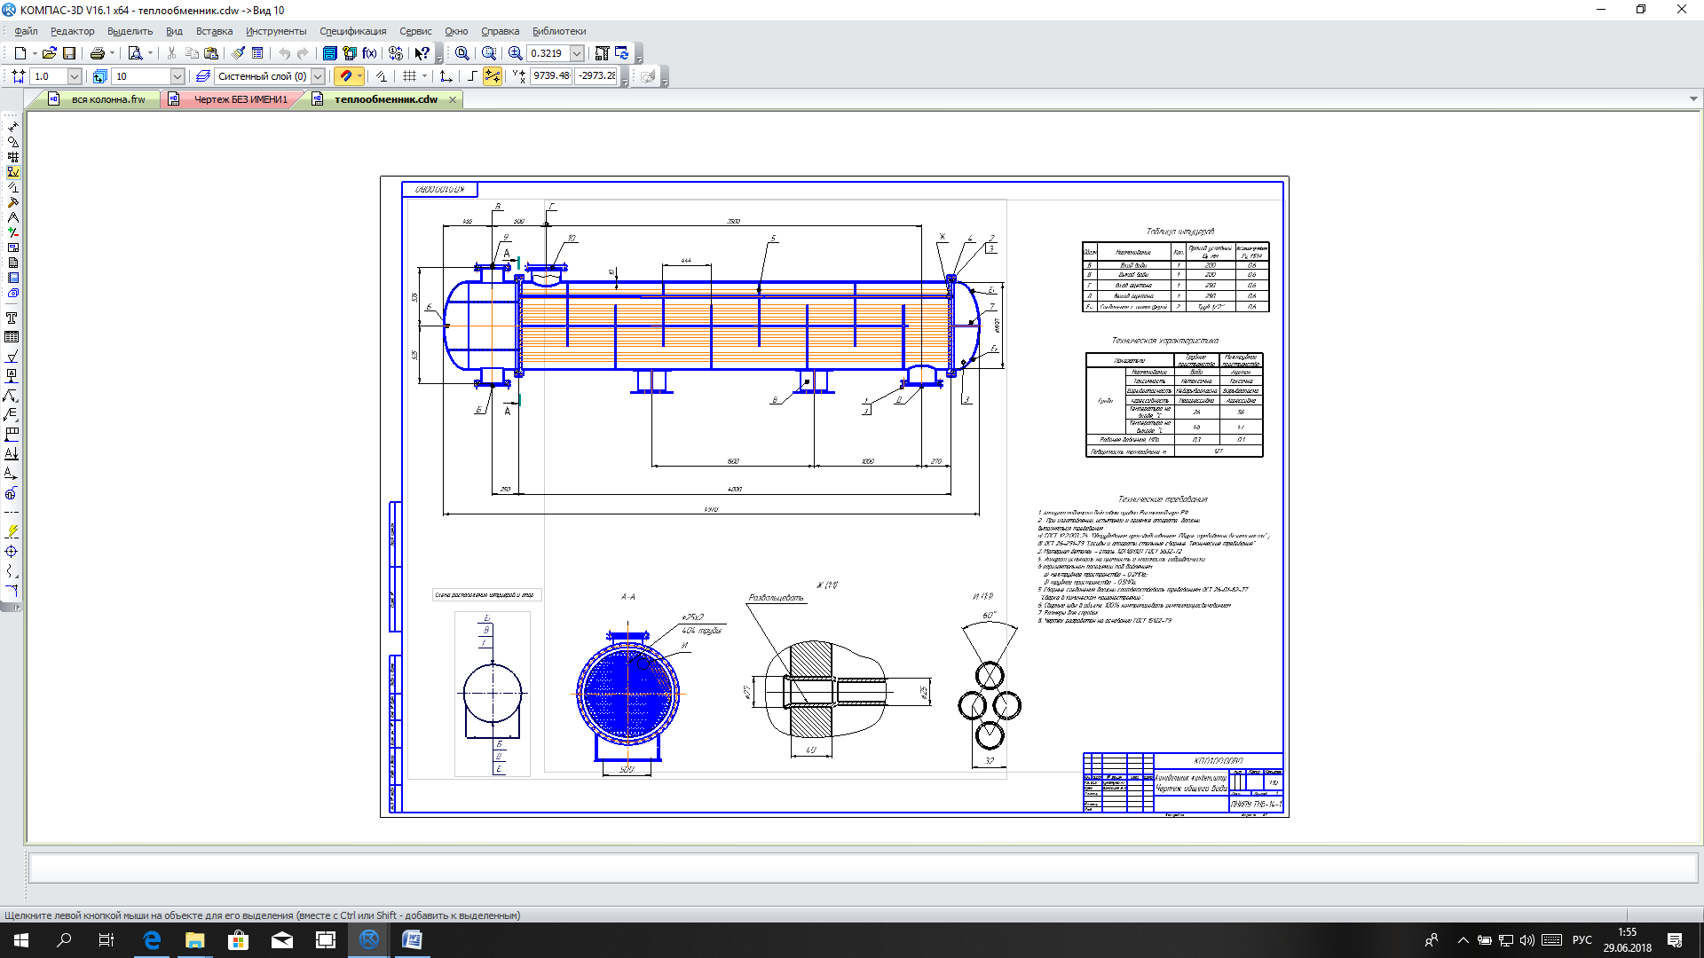Open the layers manager icon
This screenshot has height=958, width=1704.
point(203,76)
